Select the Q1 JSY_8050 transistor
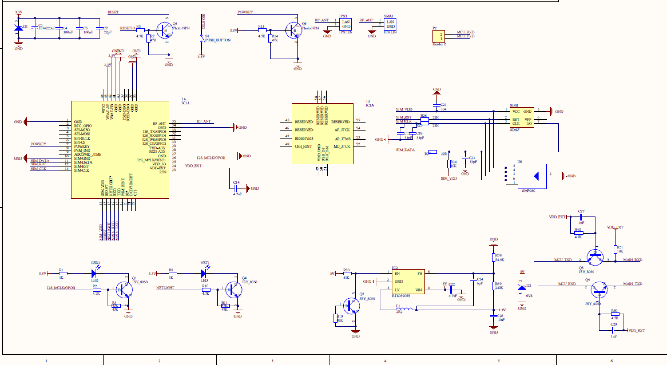Screen dimensions: 667x365 coord(124,290)
